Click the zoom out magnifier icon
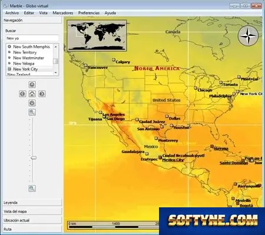 point(32,188)
